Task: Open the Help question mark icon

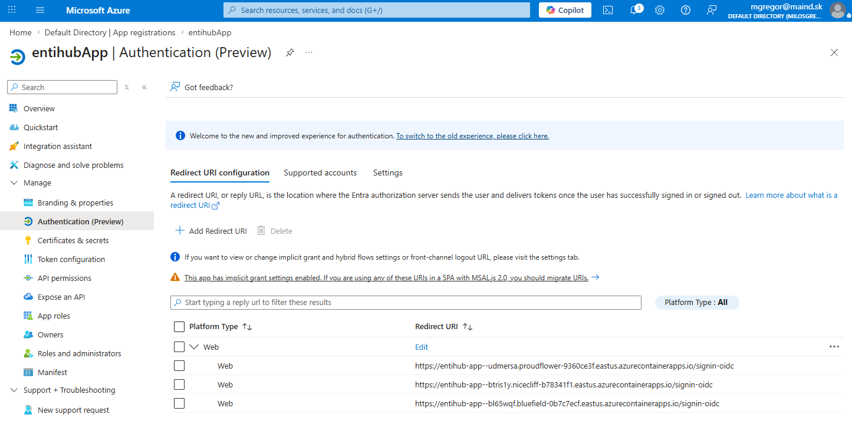Action: (686, 10)
